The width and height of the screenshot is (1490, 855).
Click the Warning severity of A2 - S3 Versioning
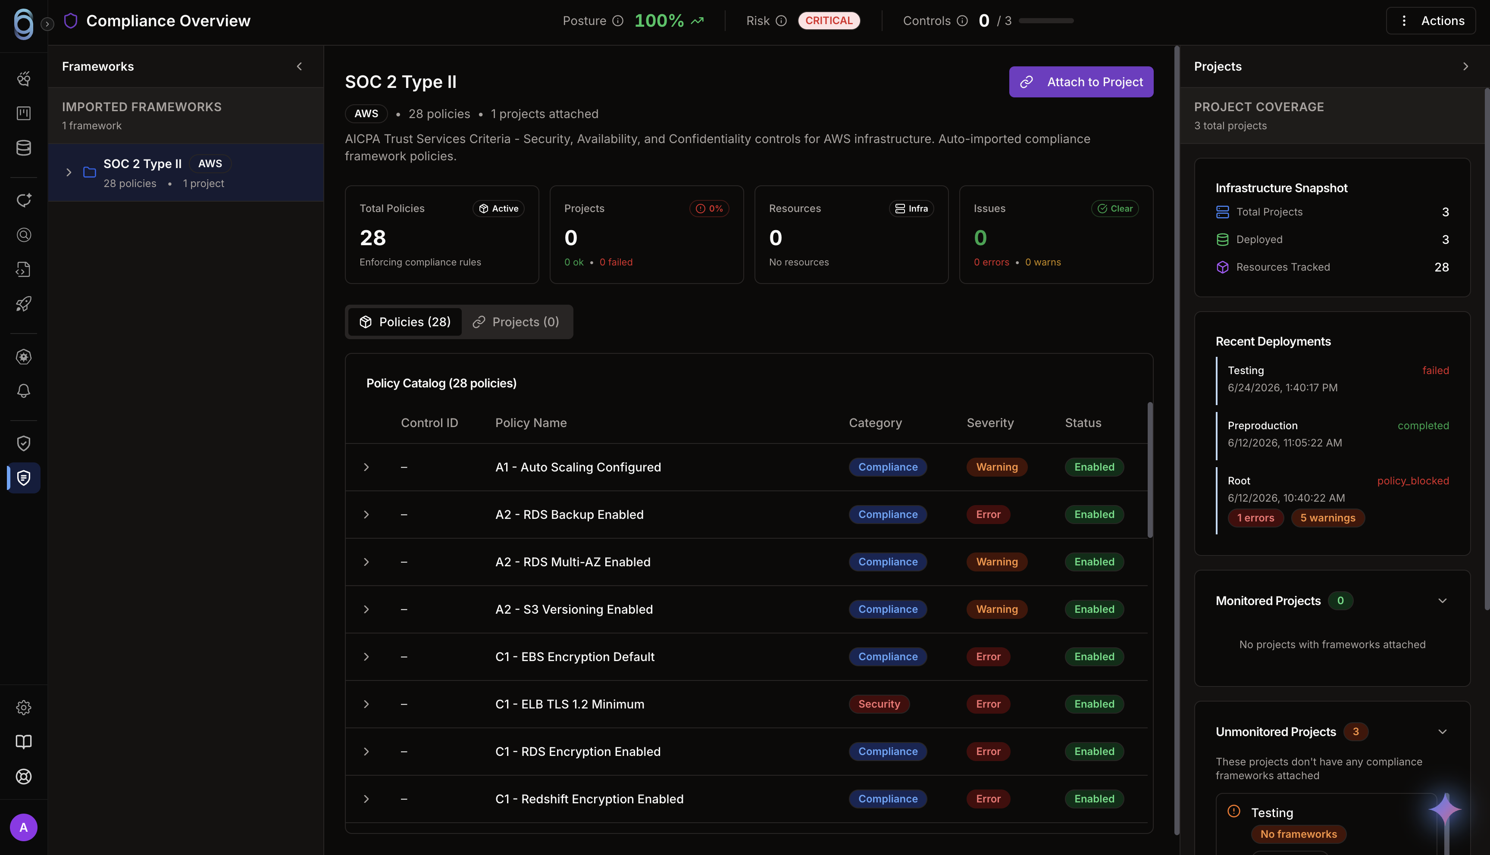997,609
